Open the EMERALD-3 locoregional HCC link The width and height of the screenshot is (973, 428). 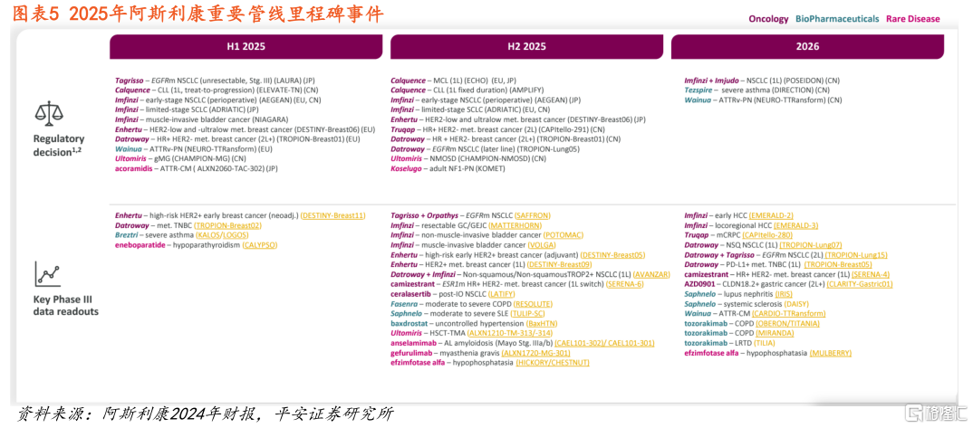[x=796, y=225]
